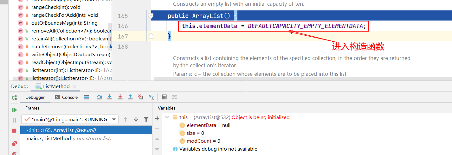This screenshot has width=452, height=155.
Task: Rerun the ListMethod debug session
Action: pos(14,98)
